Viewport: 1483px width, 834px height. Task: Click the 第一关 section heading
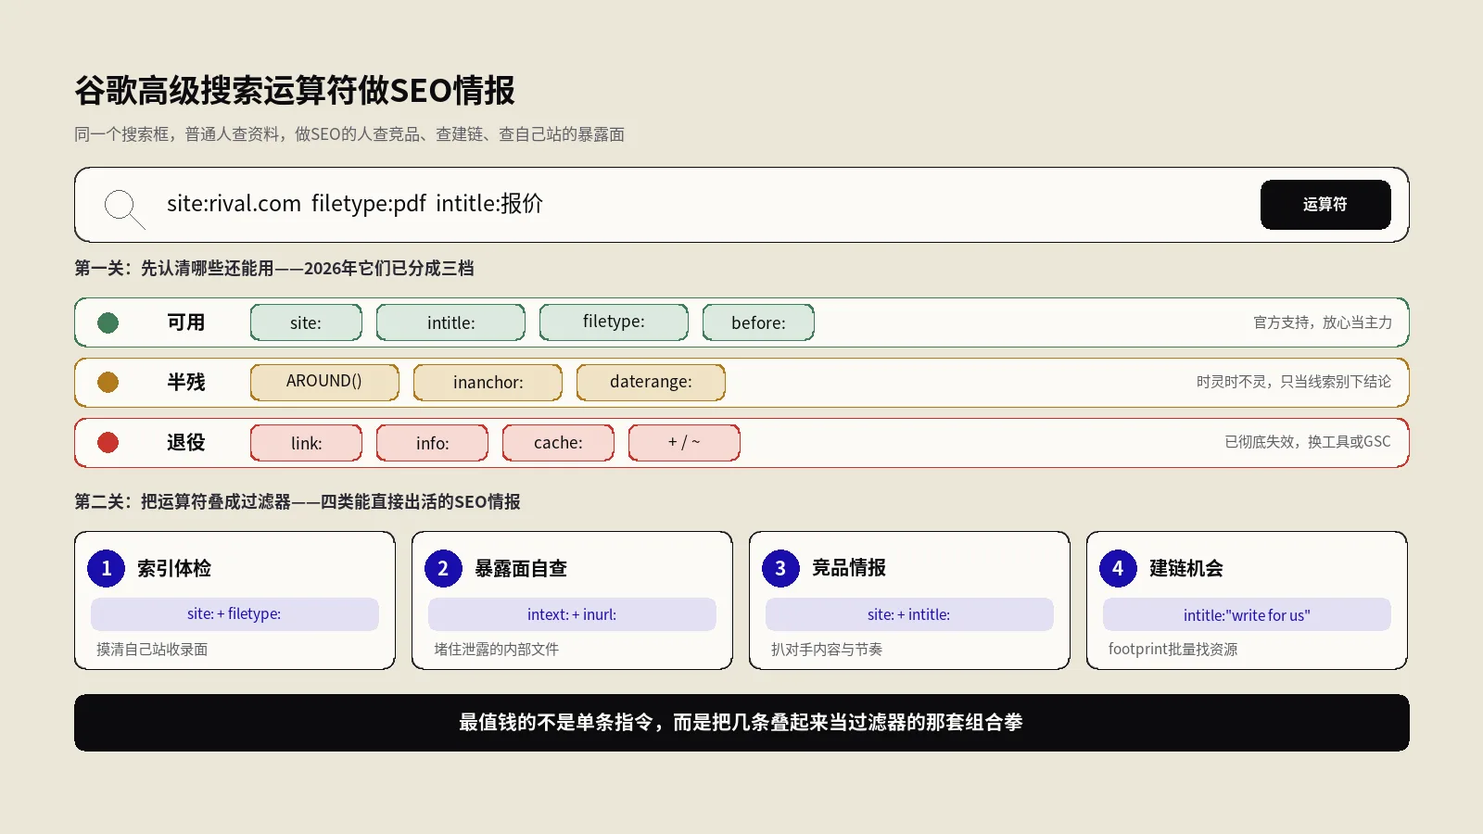274,269
